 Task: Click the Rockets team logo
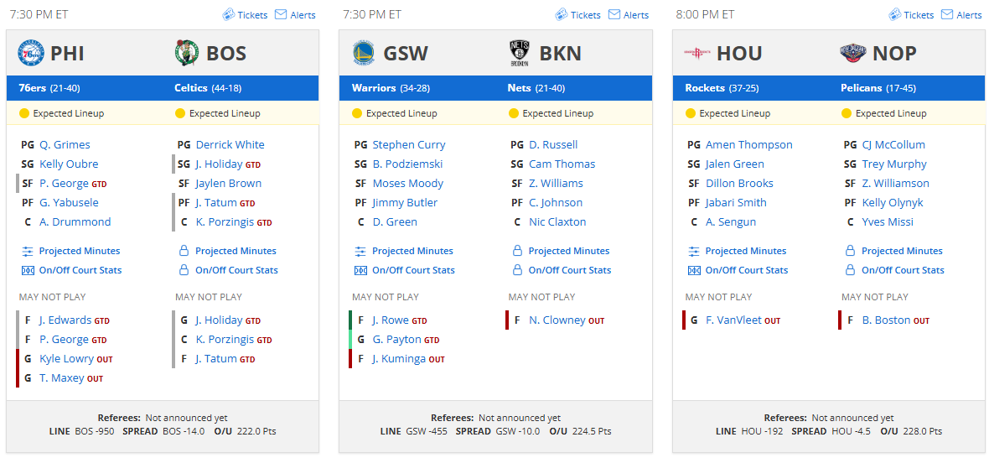tap(697, 54)
